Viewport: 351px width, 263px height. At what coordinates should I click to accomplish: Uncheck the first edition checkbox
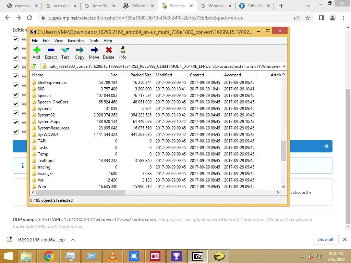(x=15, y=39)
